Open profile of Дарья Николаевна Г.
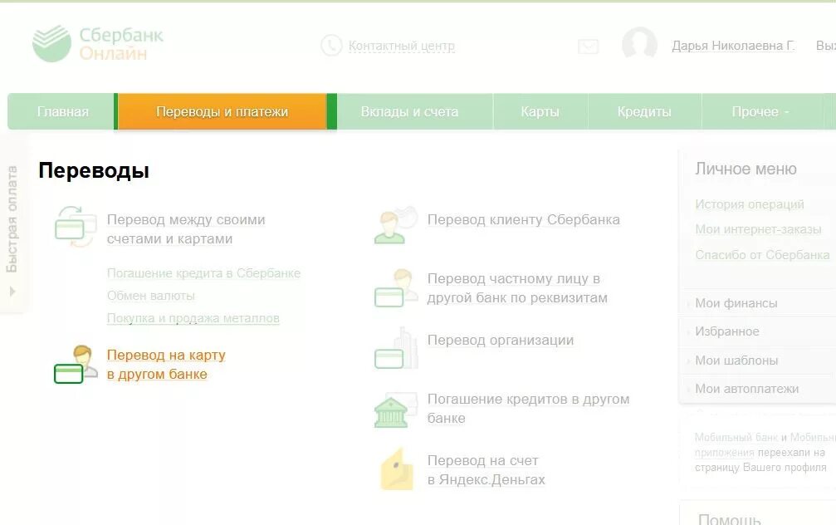 733,46
